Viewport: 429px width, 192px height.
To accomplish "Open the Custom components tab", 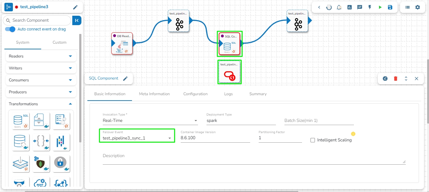I will (x=59, y=42).
